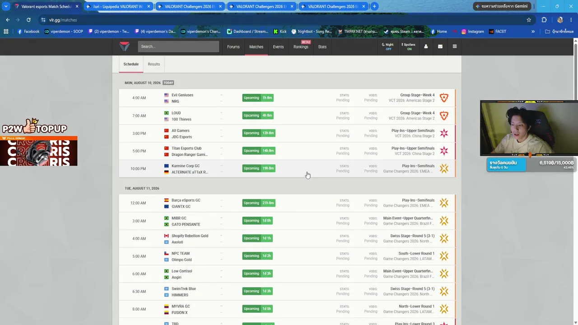The width and height of the screenshot is (578, 325).
Task: Open the apps grid in the bookmarks bar
Action: pyautogui.click(x=6, y=32)
